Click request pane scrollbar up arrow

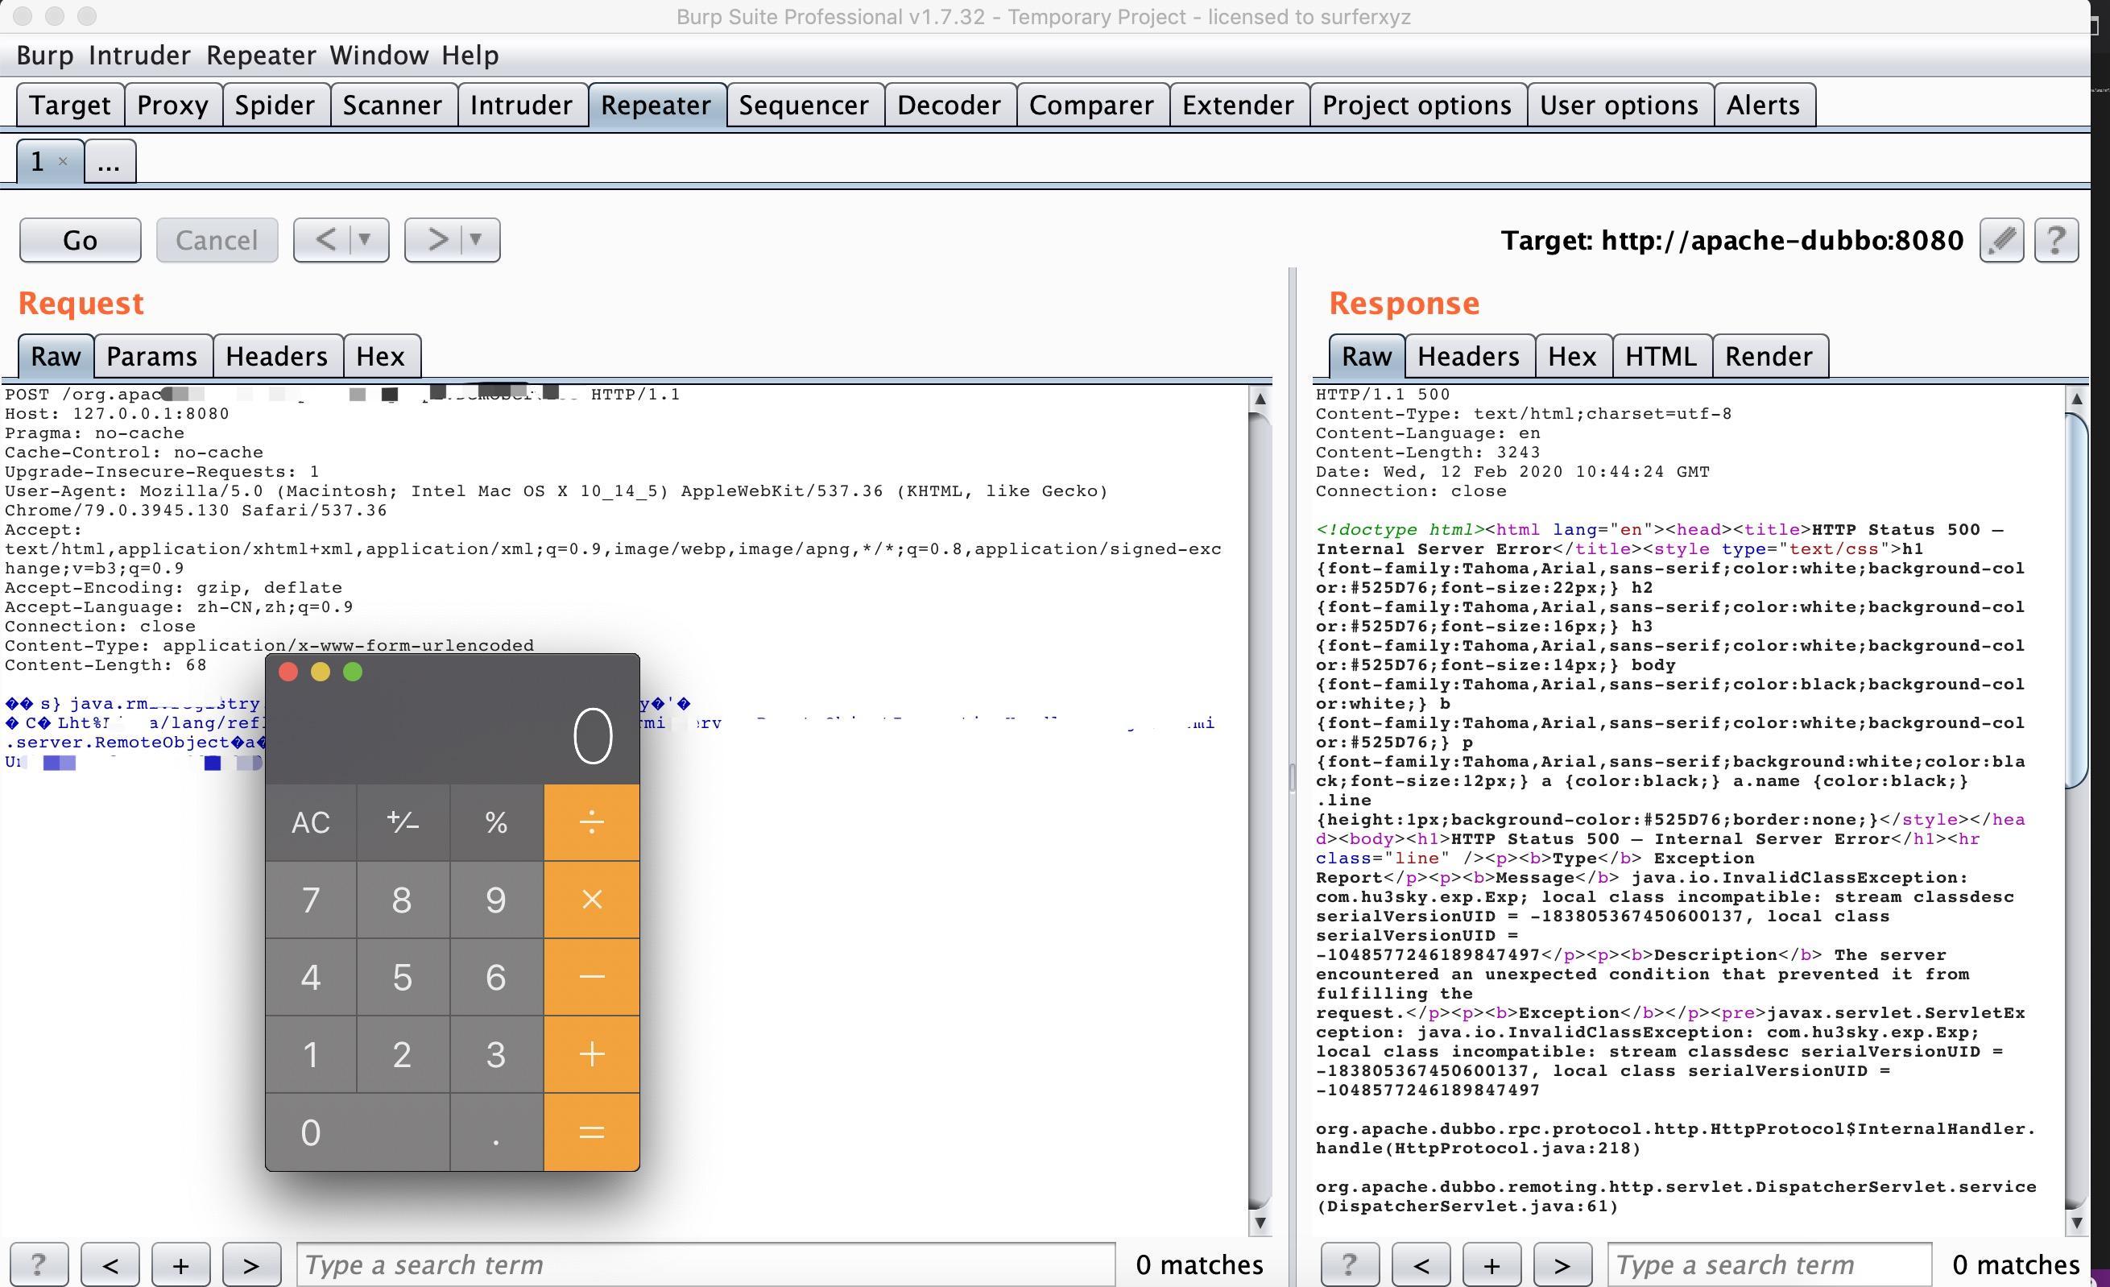click(1260, 397)
